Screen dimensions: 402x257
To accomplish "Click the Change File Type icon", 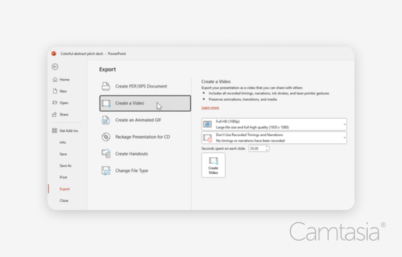I will (x=106, y=171).
